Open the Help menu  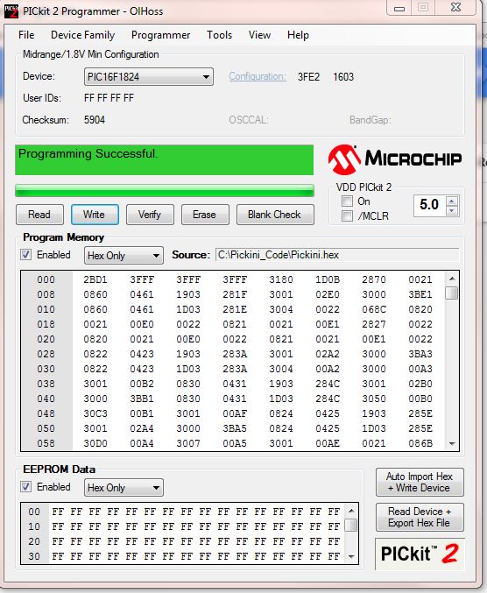pyautogui.click(x=298, y=35)
